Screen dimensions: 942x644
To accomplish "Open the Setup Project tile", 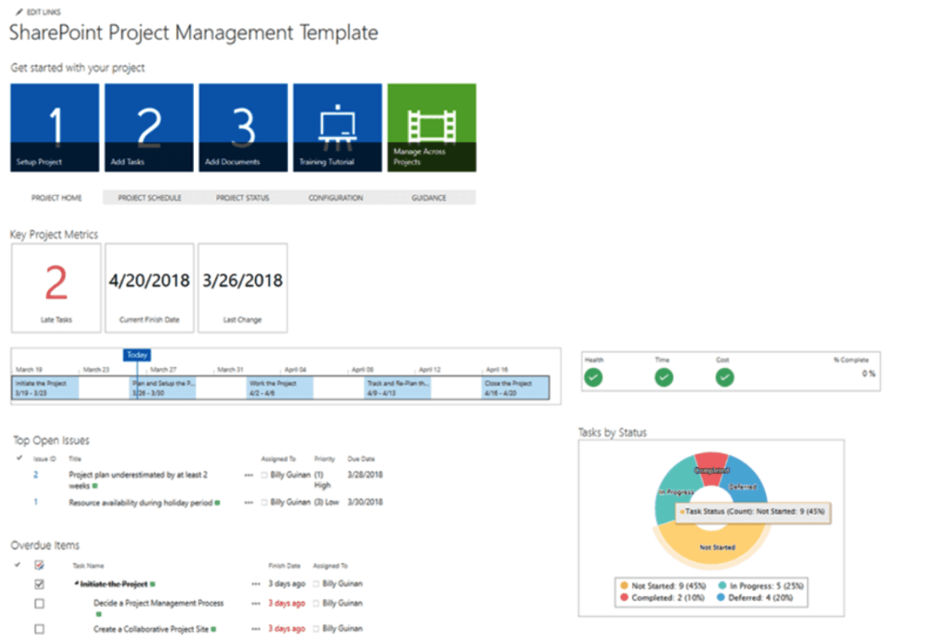I will 55,128.
